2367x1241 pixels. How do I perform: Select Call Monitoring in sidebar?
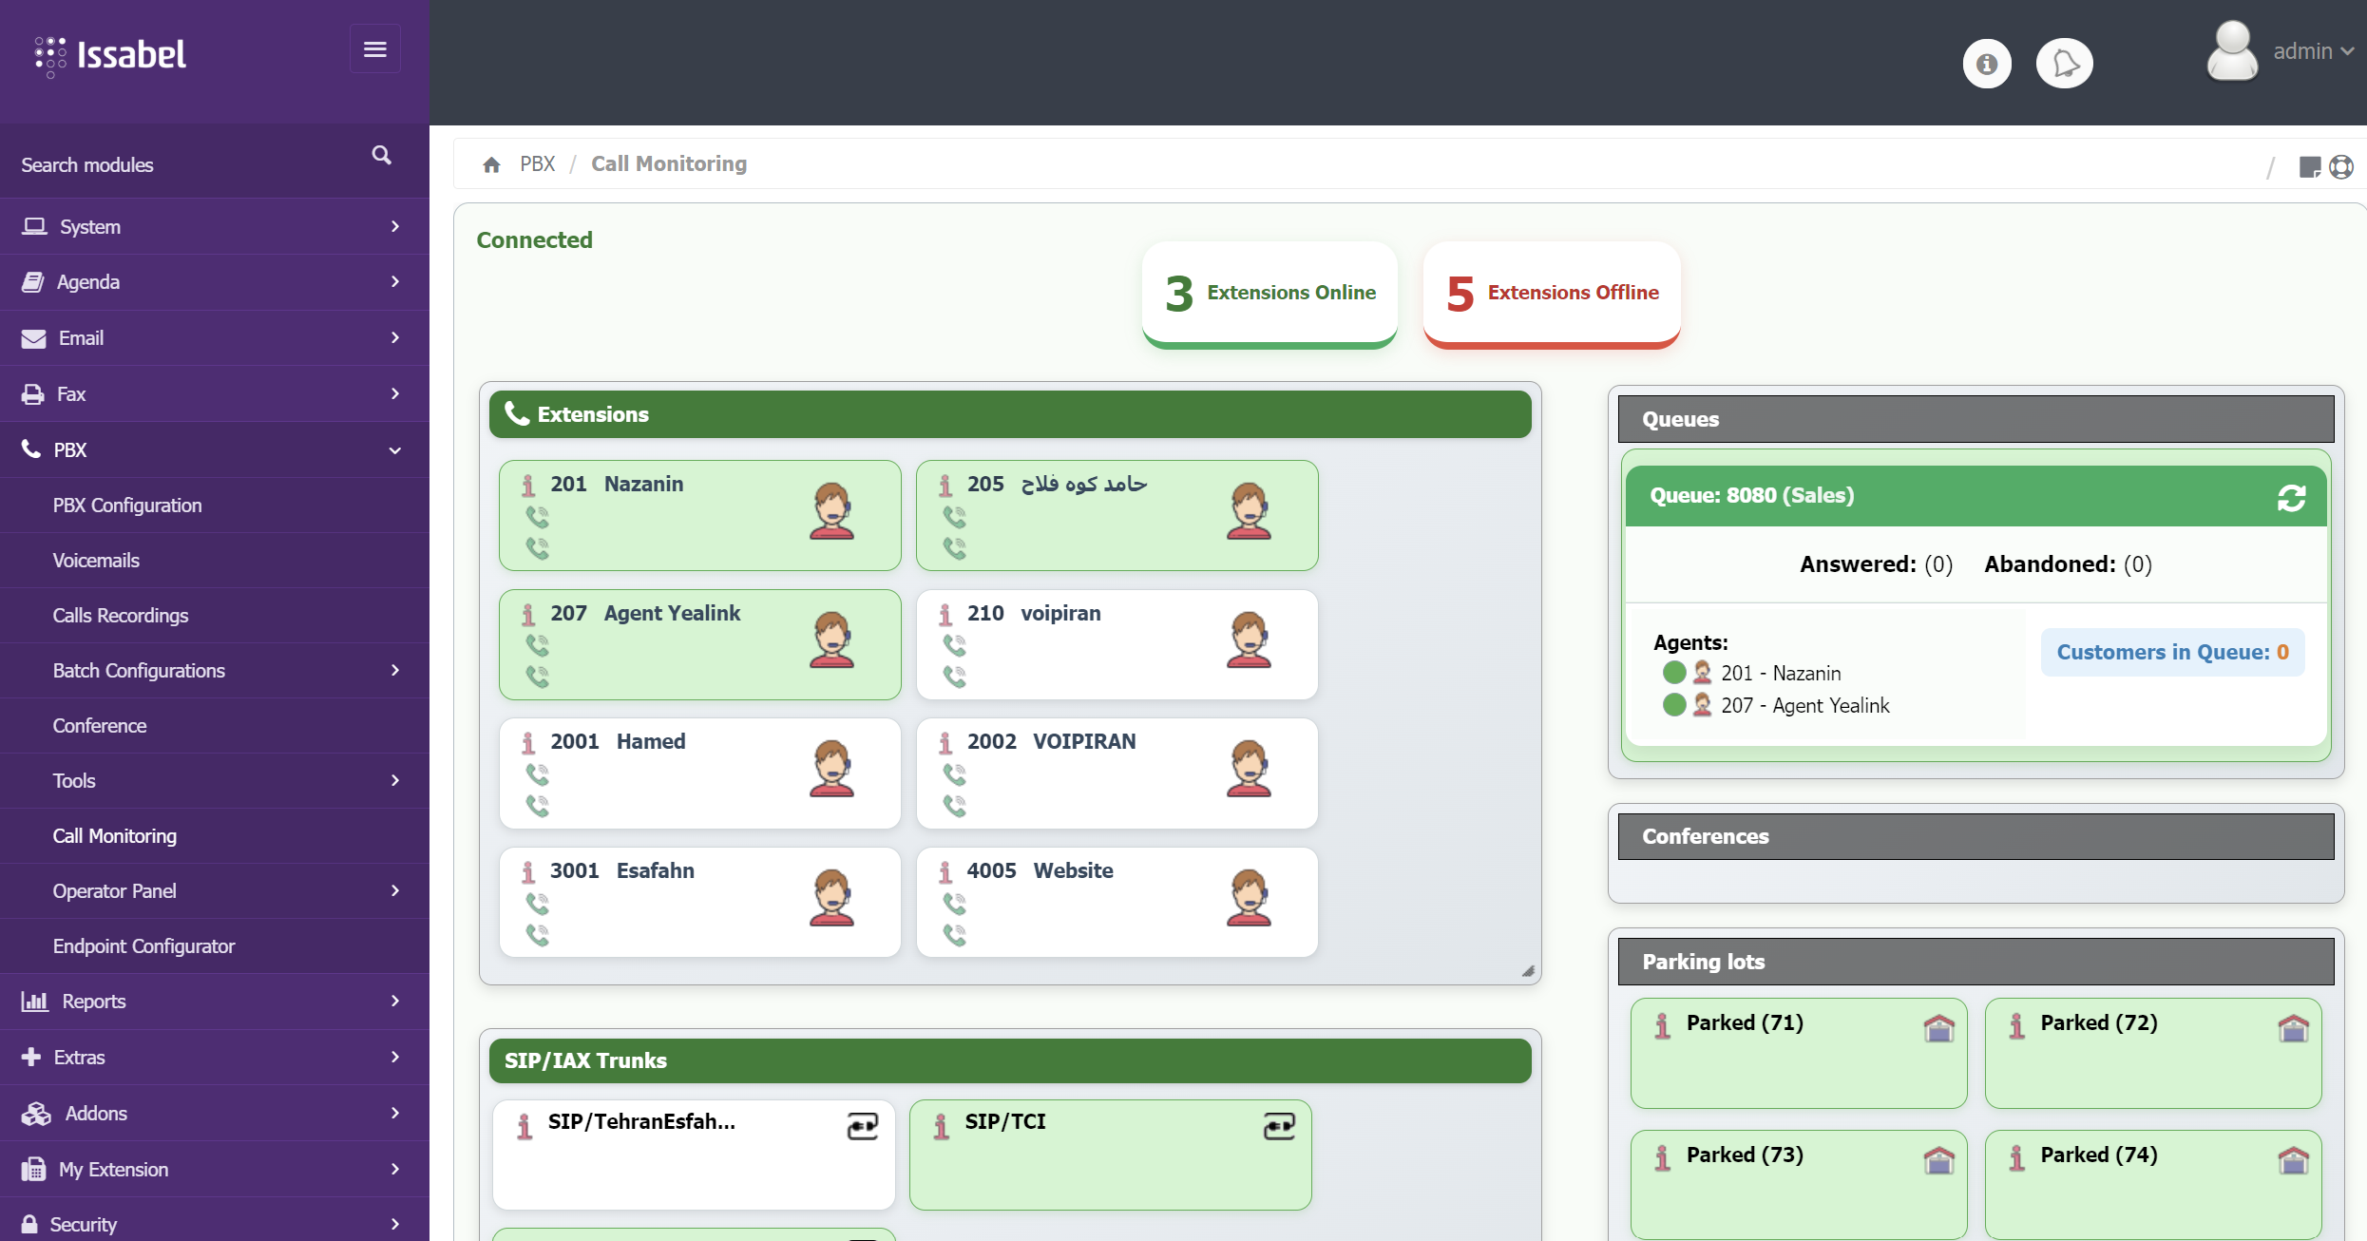click(115, 836)
